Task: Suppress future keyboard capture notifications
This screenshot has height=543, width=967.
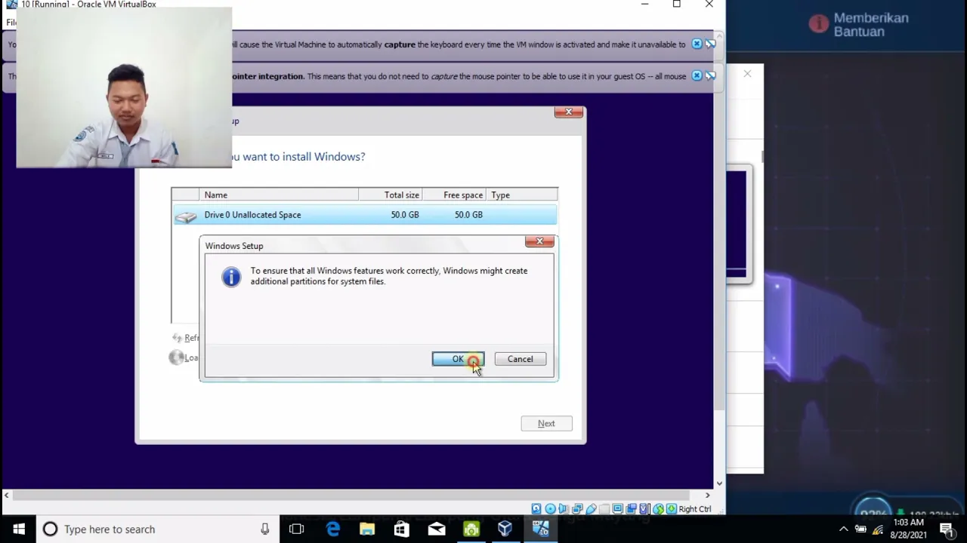Action: click(710, 44)
